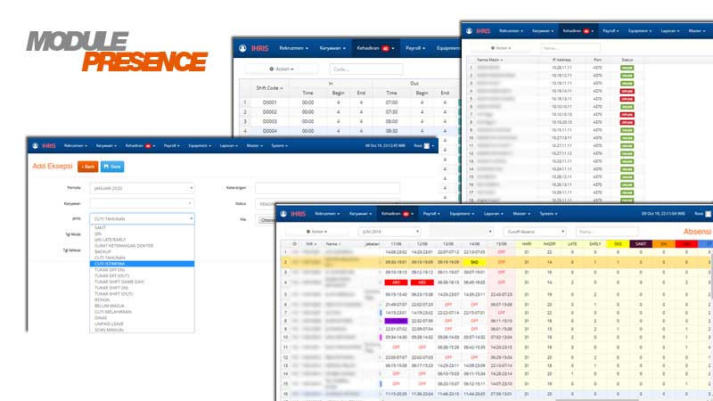This screenshot has width=713, height=401.
Task: Sort by Nama Mesin column header
Action: click(489, 60)
